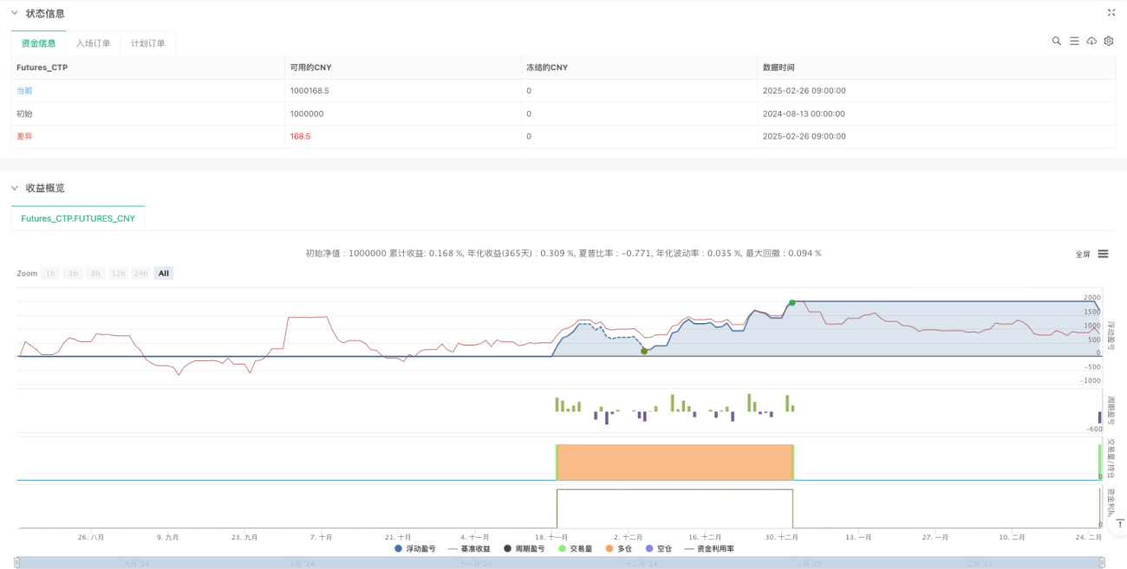The image size is (1127, 569).
Task: Select the 1h zoom button
Action: (x=51, y=274)
